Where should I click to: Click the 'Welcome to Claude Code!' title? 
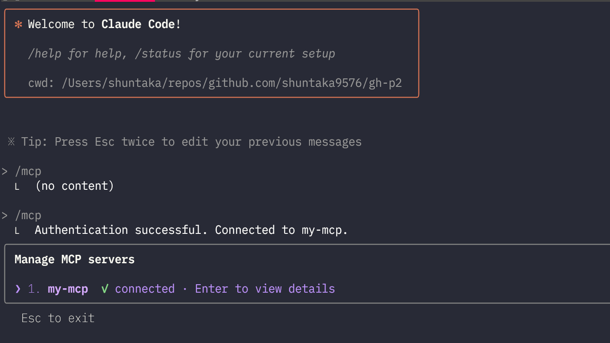[104, 24]
